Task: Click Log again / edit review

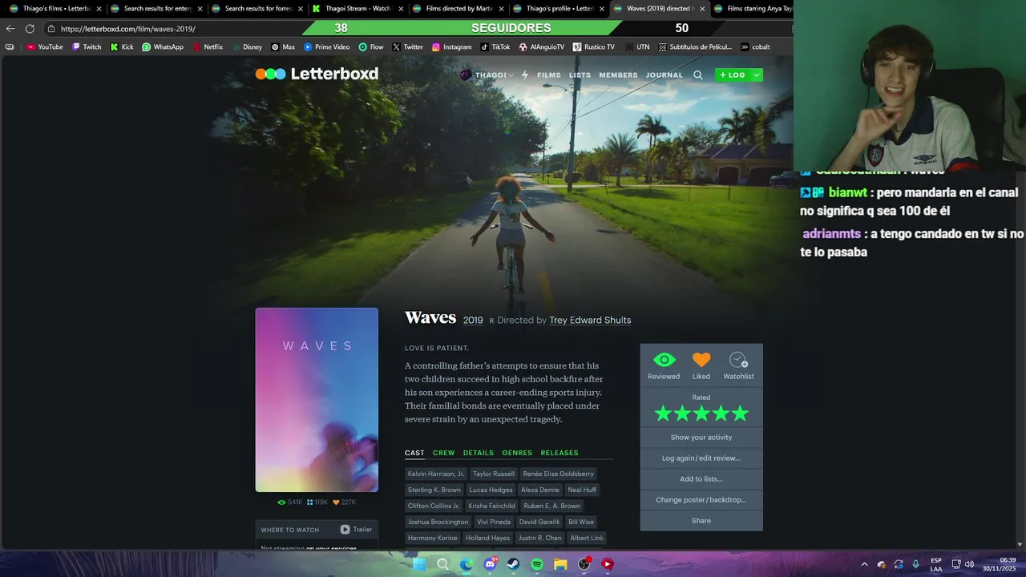Action: click(x=701, y=458)
